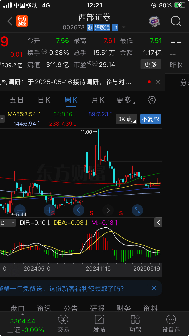Select the 周K chart tab
189x336 pixels.
[71, 100]
